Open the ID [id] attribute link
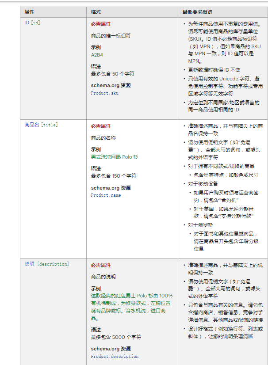Screen dimensions: 268x365 [x=32, y=23]
